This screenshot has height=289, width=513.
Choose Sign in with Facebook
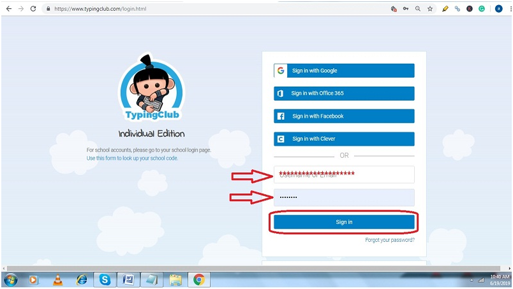coord(344,116)
